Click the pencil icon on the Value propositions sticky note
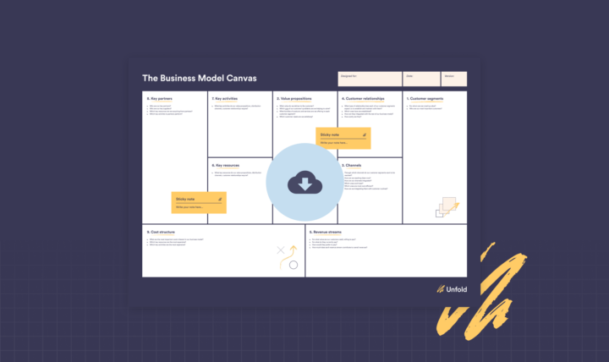Image resolution: width=609 pixels, height=362 pixels. pos(365,134)
